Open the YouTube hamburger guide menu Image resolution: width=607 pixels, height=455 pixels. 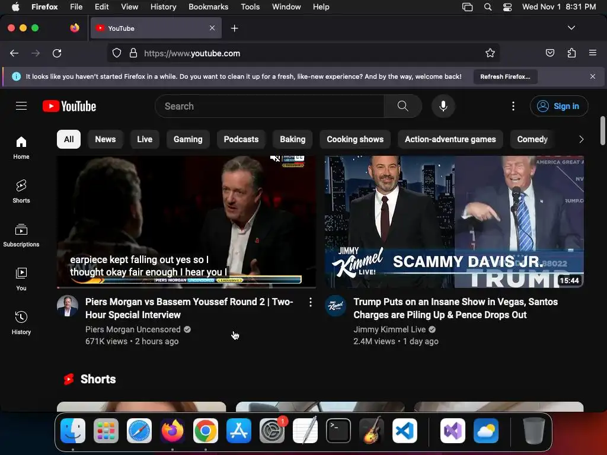pos(21,105)
